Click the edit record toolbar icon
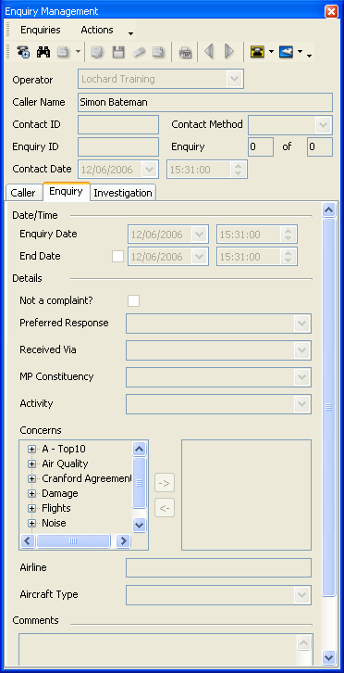344x673 pixels. [x=98, y=52]
